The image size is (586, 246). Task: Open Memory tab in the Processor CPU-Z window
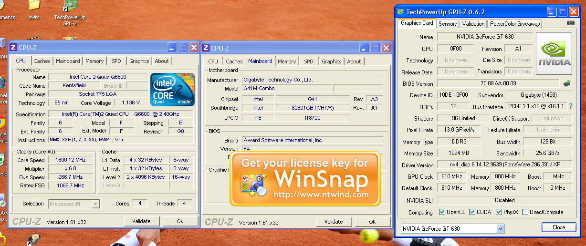point(94,61)
